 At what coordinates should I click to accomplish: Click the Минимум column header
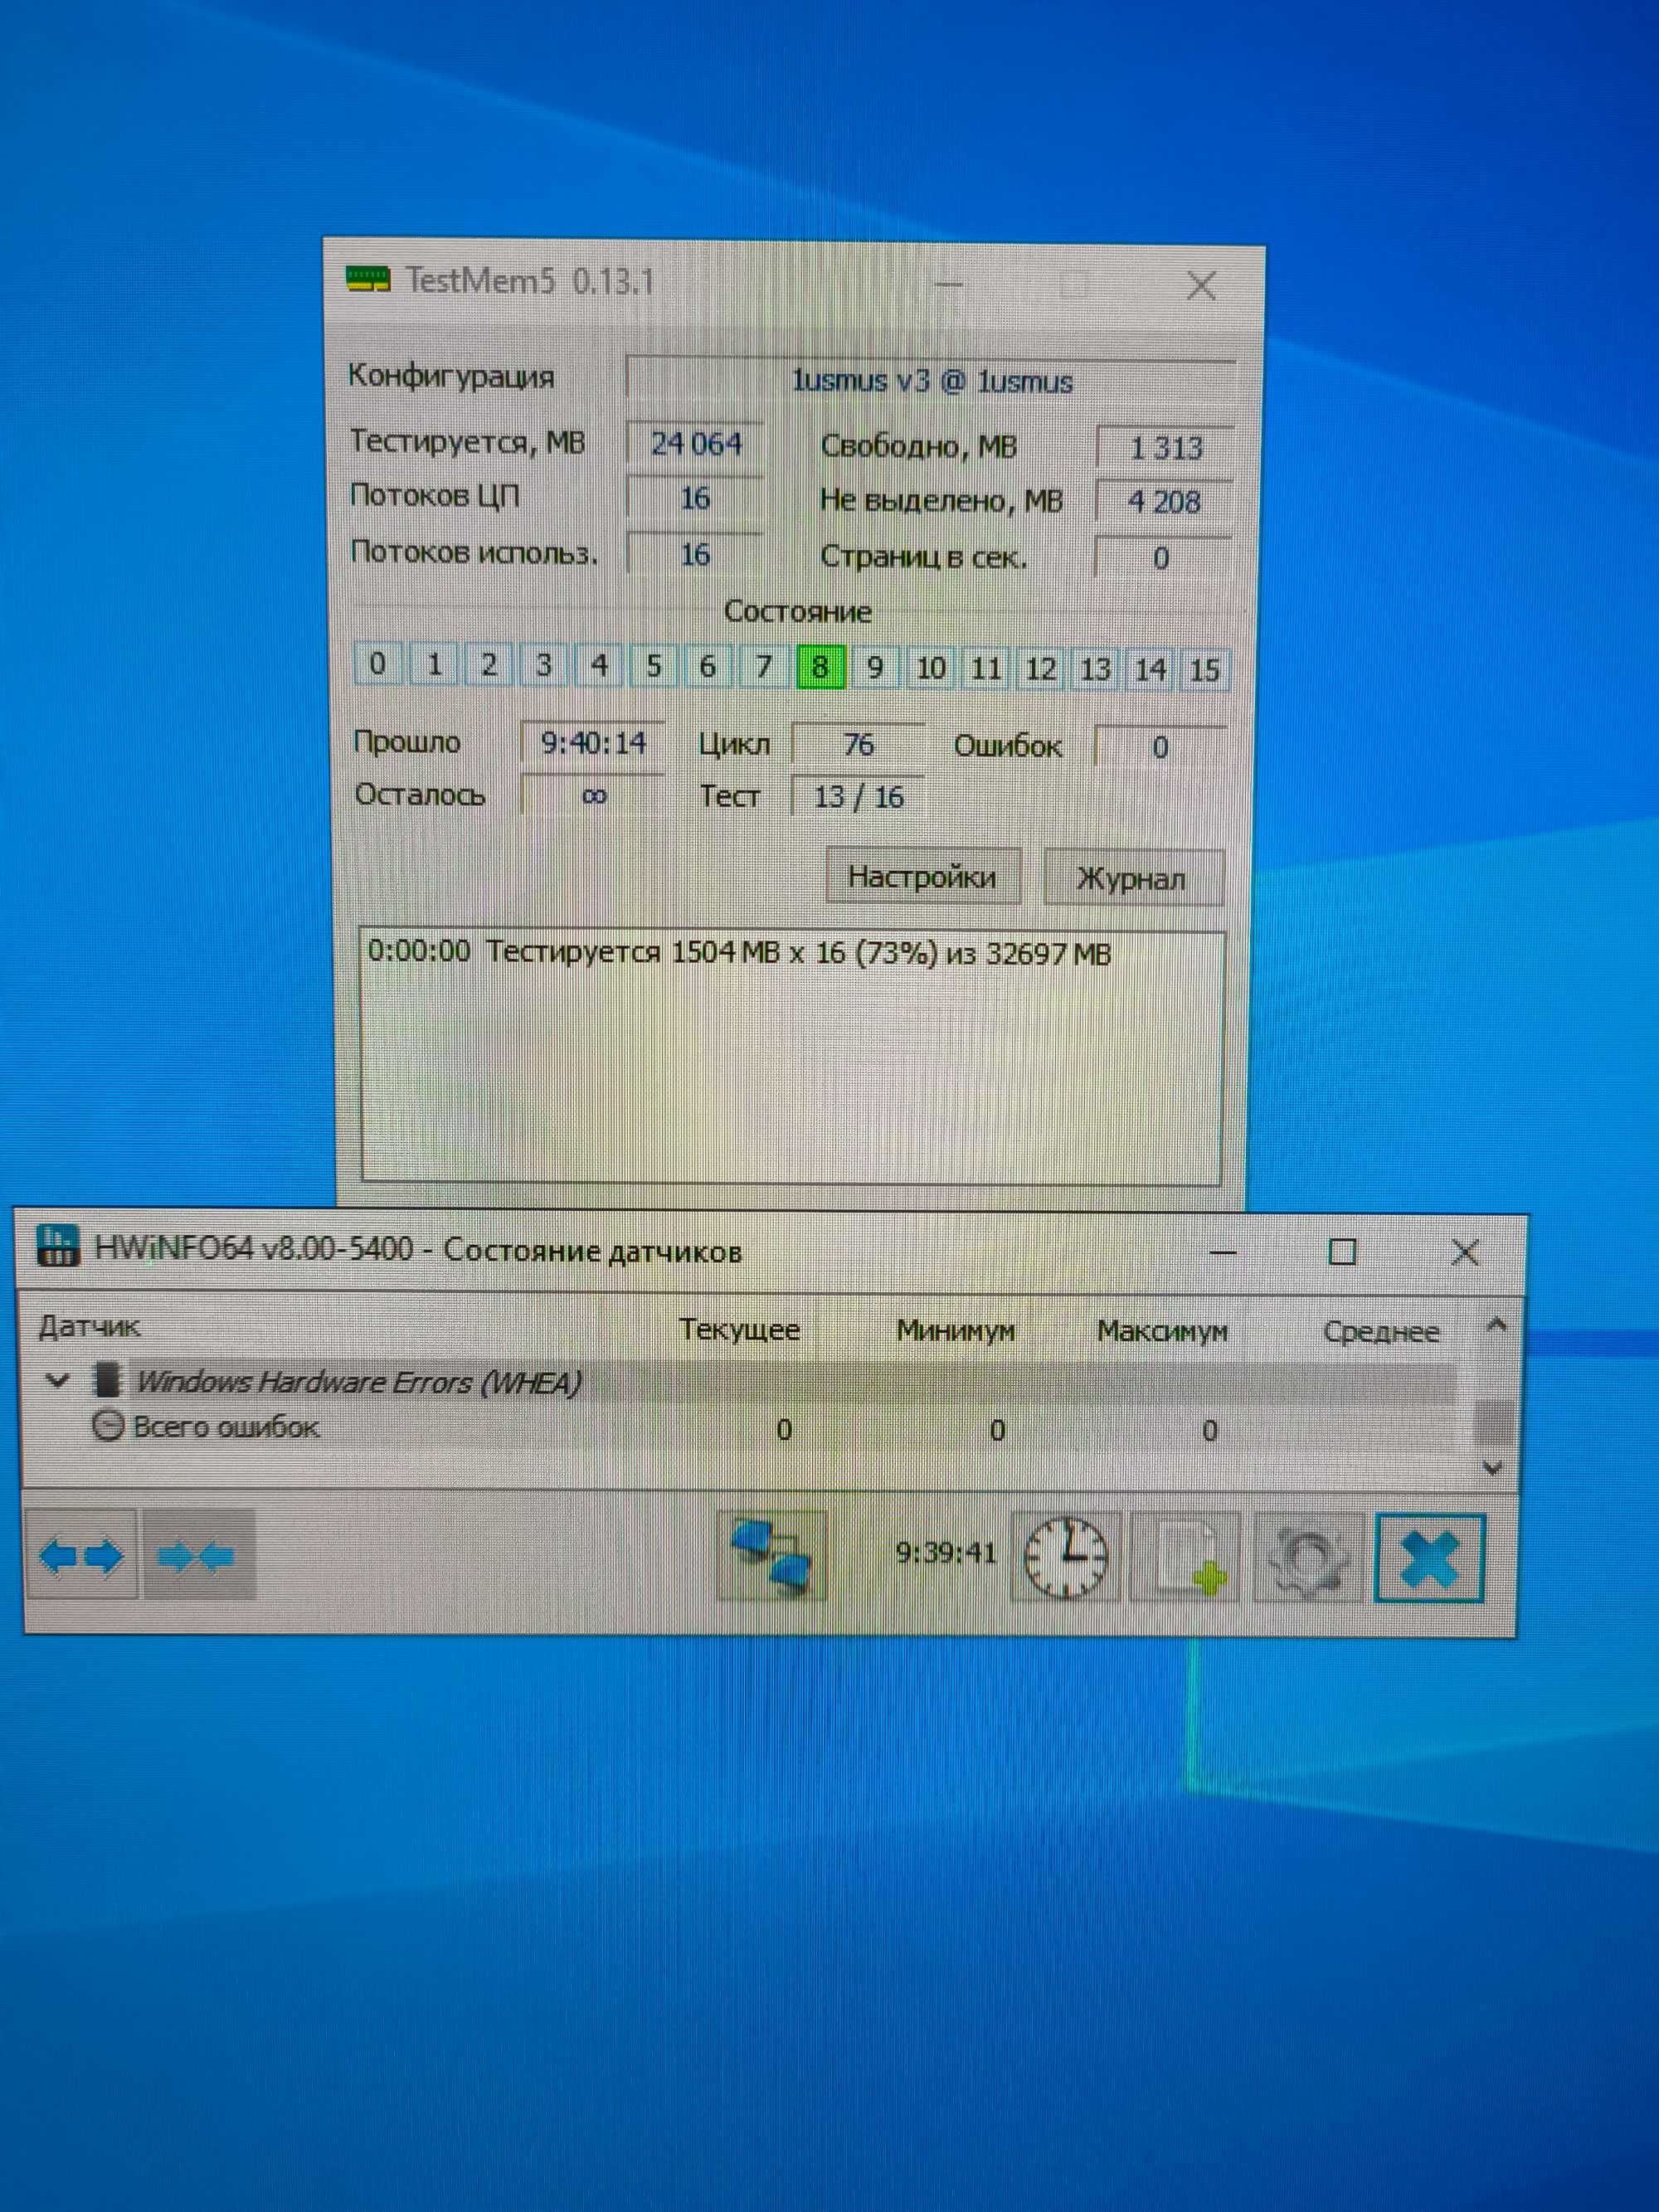[x=955, y=1330]
